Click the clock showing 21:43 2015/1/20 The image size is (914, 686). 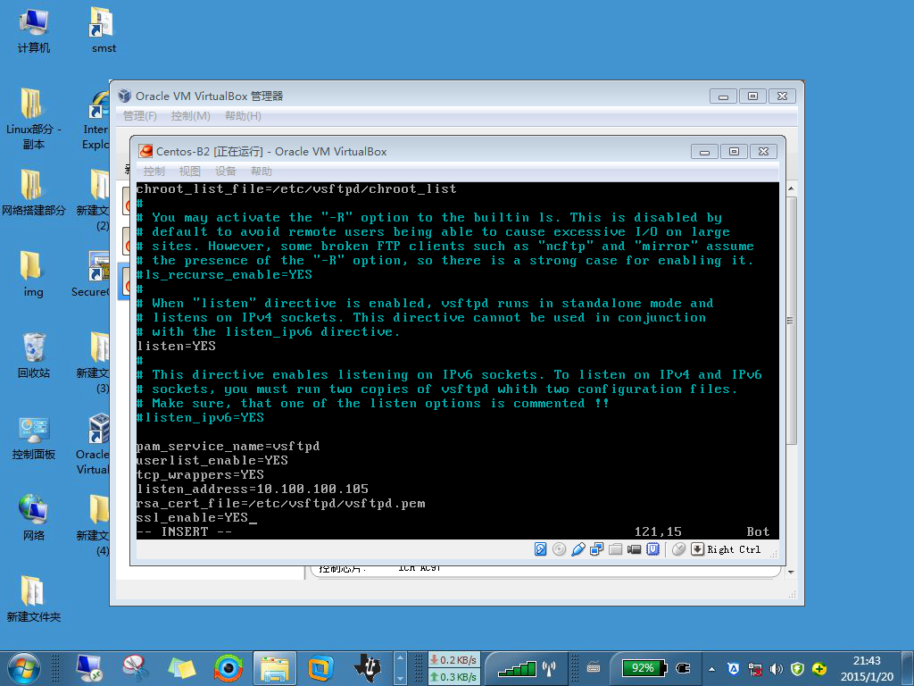click(867, 668)
